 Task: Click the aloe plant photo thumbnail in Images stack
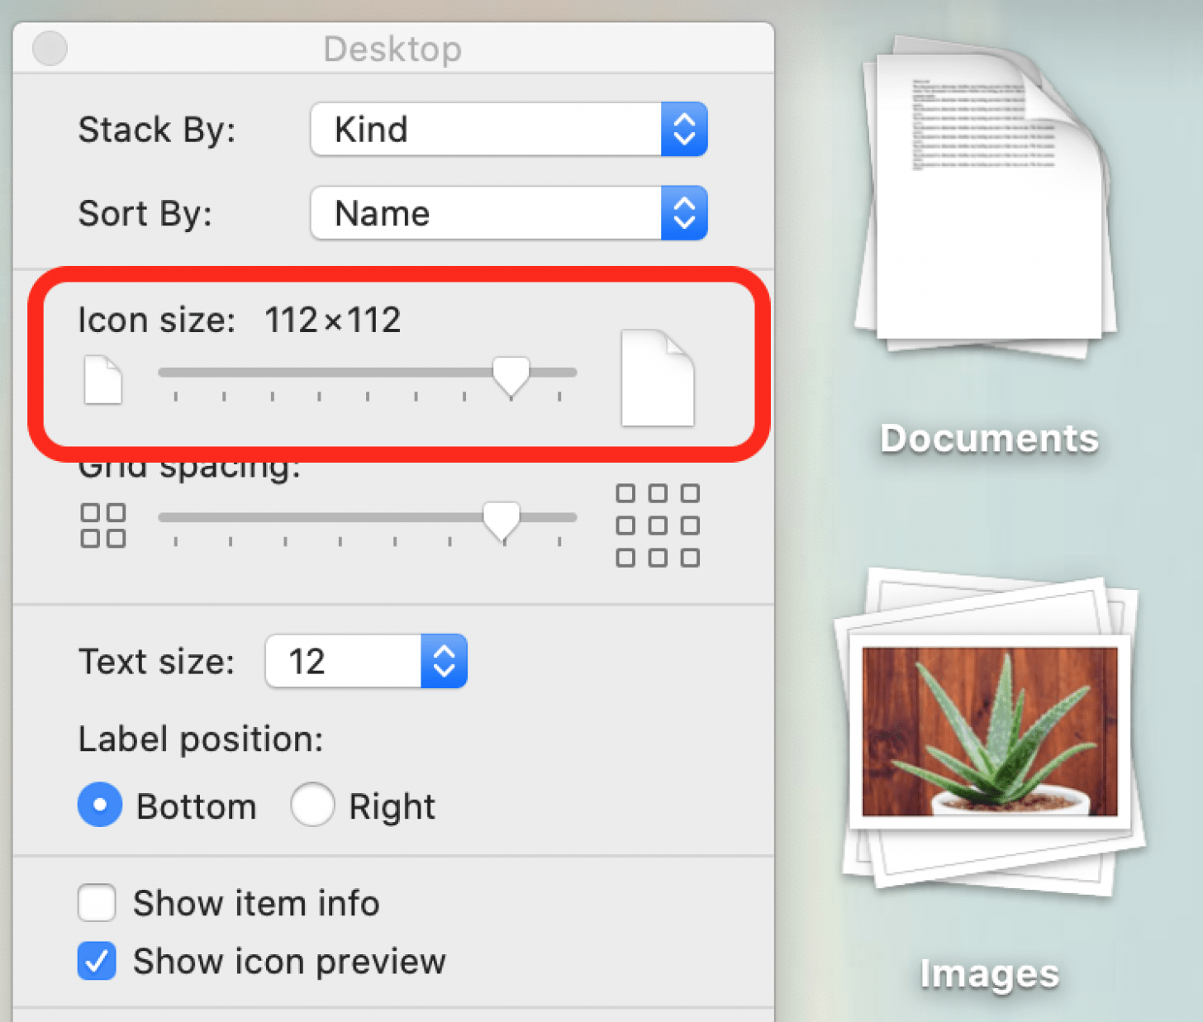click(x=988, y=731)
